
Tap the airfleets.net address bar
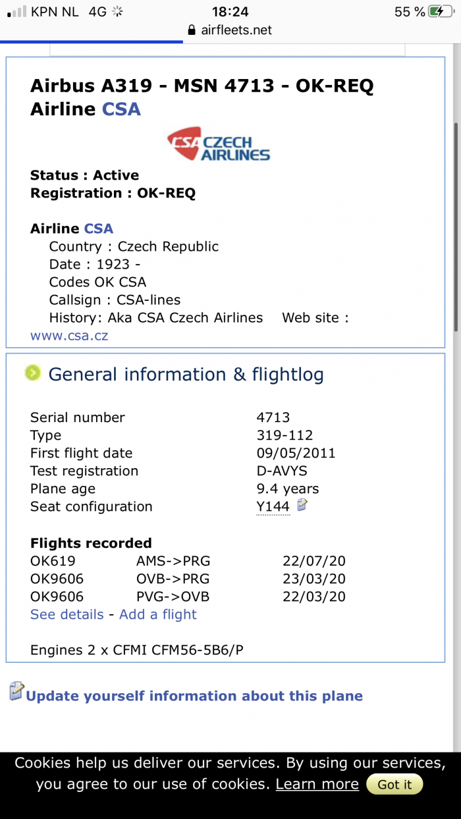(230, 30)
